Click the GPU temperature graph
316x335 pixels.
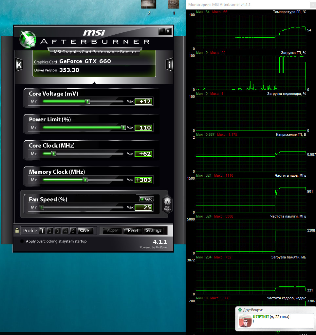(x=251, y=32)
